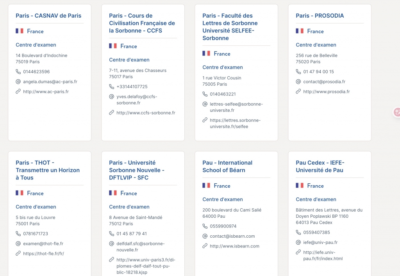Click the France flag in the PROSODIA card
The image size is (400, 276).
300,31
